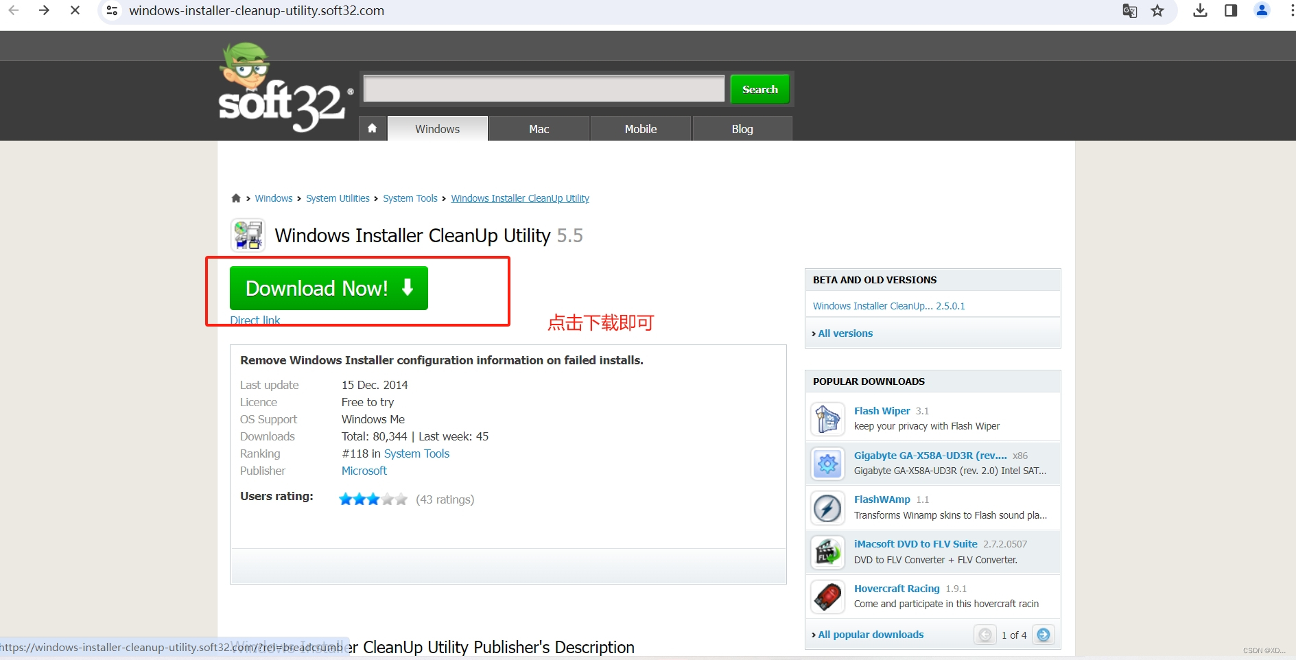Toggle browser side panel icon
Screen dimensions: 1296x660
click(x=1231, y=10)
